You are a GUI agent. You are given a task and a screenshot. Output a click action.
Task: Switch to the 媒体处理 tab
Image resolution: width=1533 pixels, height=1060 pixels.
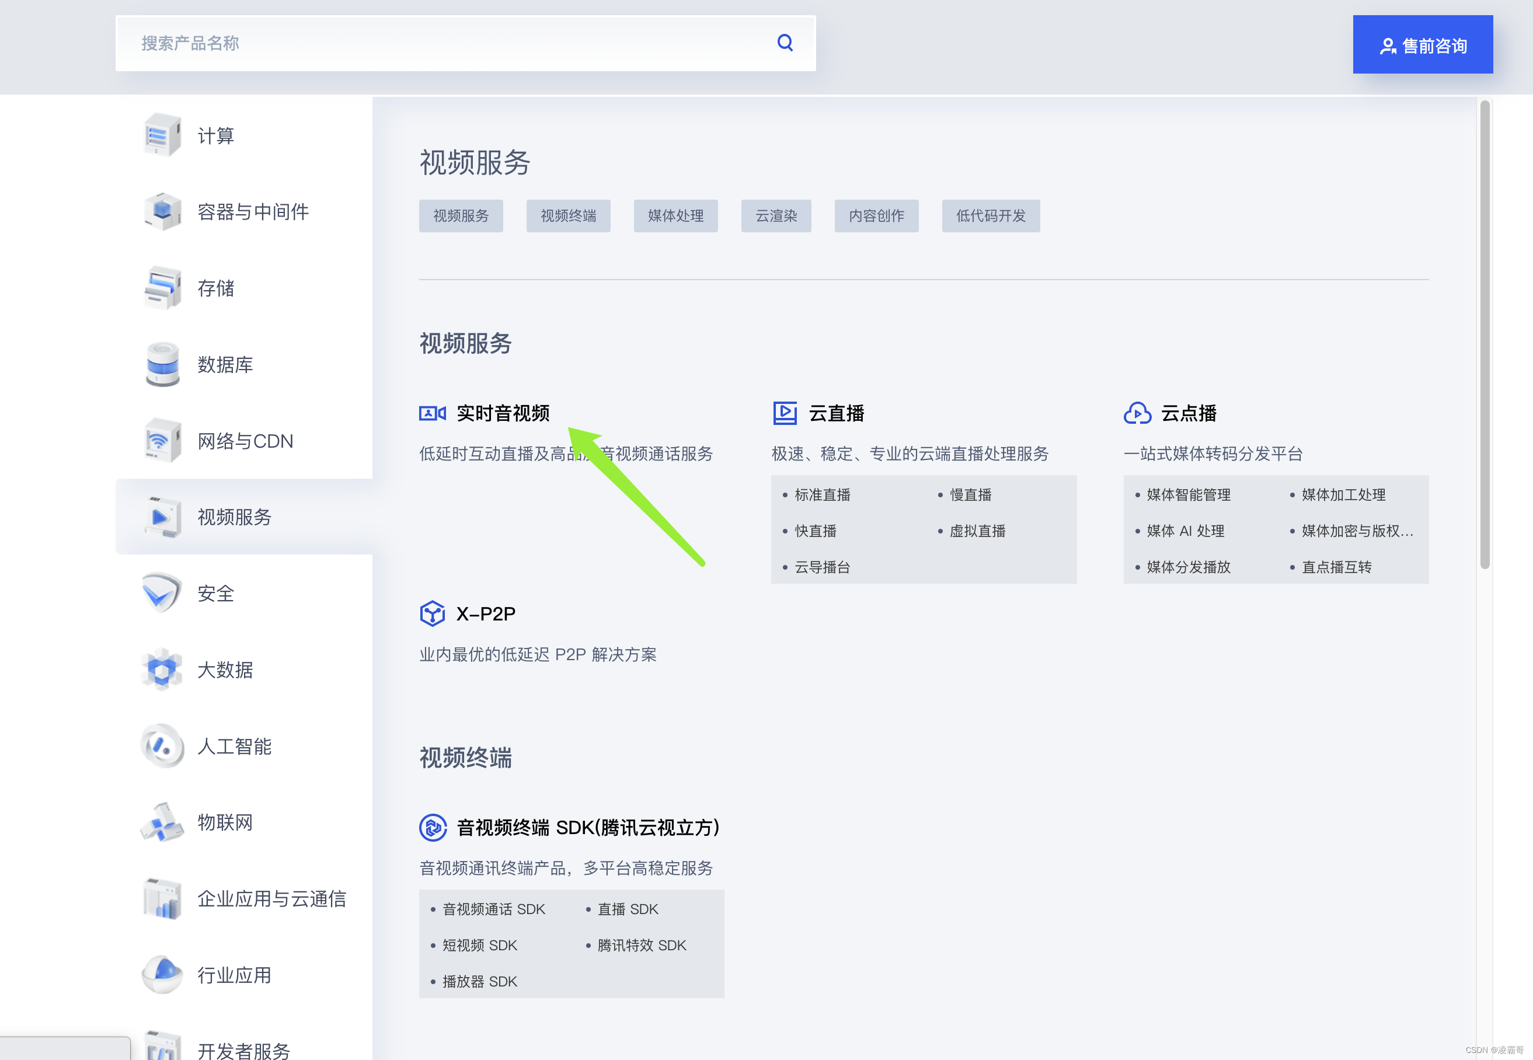pos(675,215)
